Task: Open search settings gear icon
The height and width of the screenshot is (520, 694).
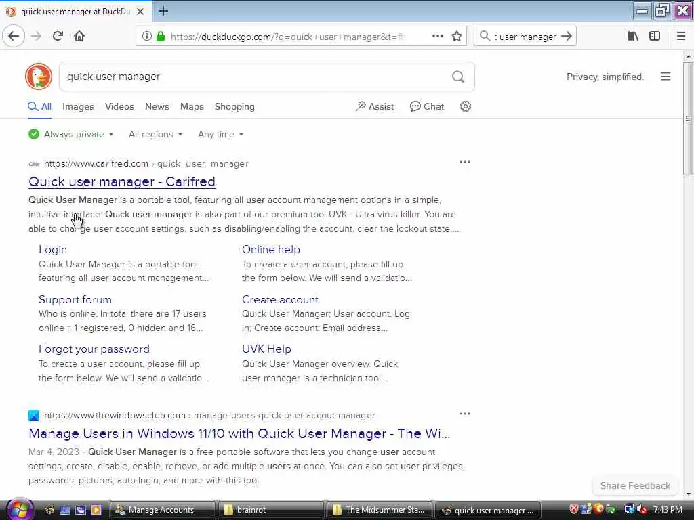Action: coord(465,106)
